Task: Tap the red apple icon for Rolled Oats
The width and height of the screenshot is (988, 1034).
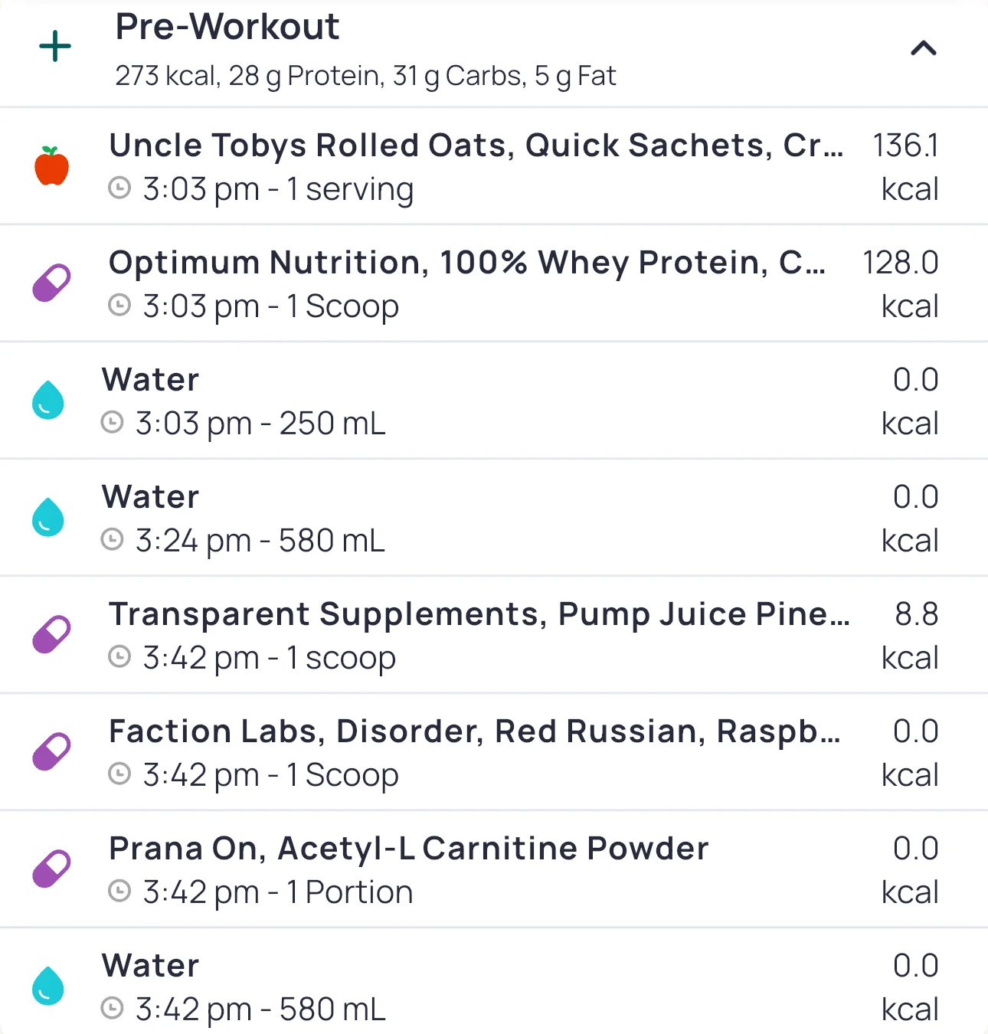Action: pos(52,166)
